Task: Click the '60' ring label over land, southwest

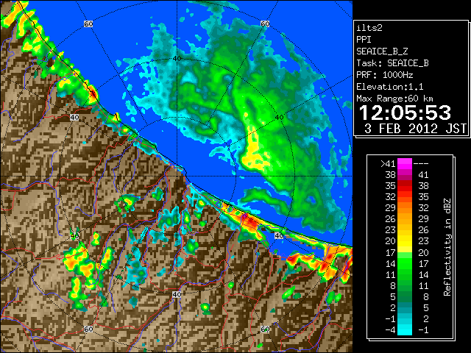Action: click(88, 329)
